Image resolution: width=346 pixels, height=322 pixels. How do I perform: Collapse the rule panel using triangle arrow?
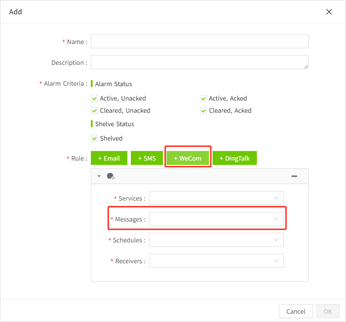tap(99, 176)
